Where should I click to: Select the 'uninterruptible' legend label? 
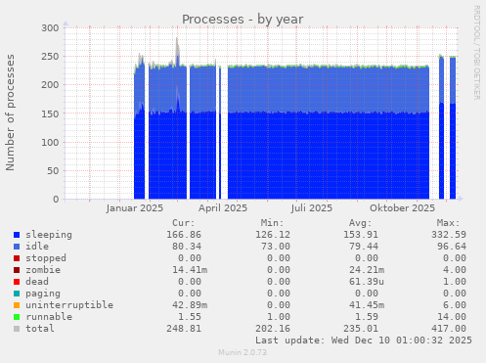click(69, 305)
